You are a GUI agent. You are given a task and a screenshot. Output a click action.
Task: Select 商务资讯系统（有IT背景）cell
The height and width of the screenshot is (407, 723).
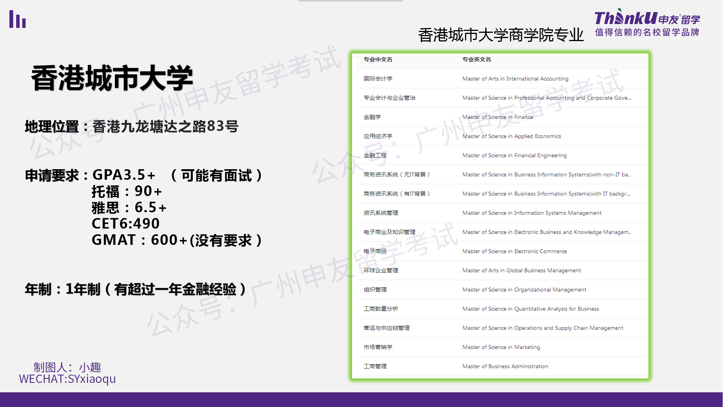[x=397, y=194]
